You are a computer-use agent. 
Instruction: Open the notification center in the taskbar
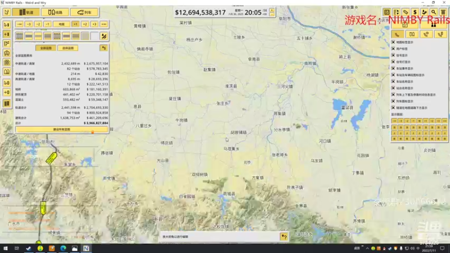pos(442,249)
